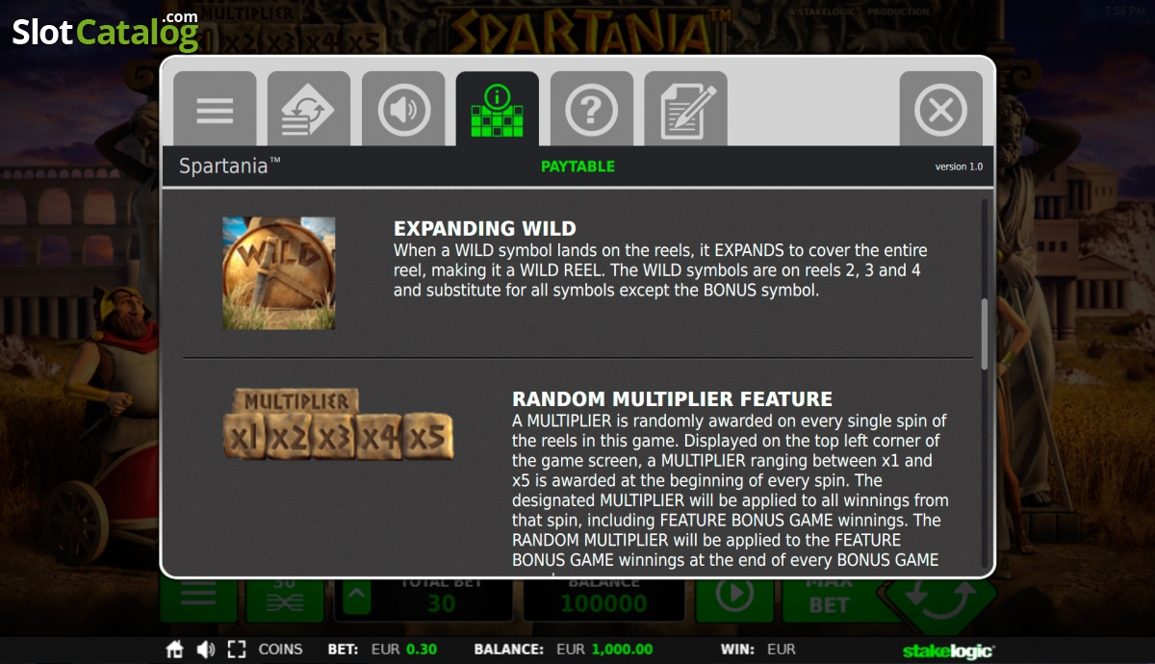
Task: Select the green paytable info tab
Action: coord(498,109)
